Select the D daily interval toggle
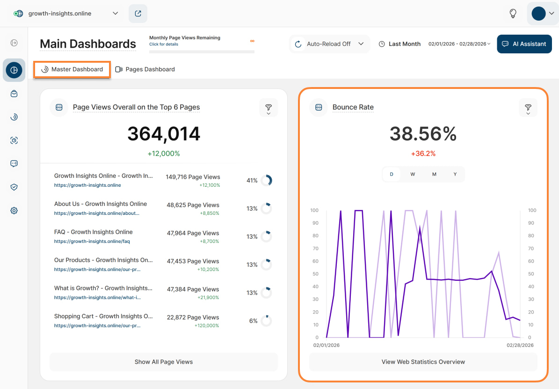Screen dimensions: 559x389 (392, 174)
